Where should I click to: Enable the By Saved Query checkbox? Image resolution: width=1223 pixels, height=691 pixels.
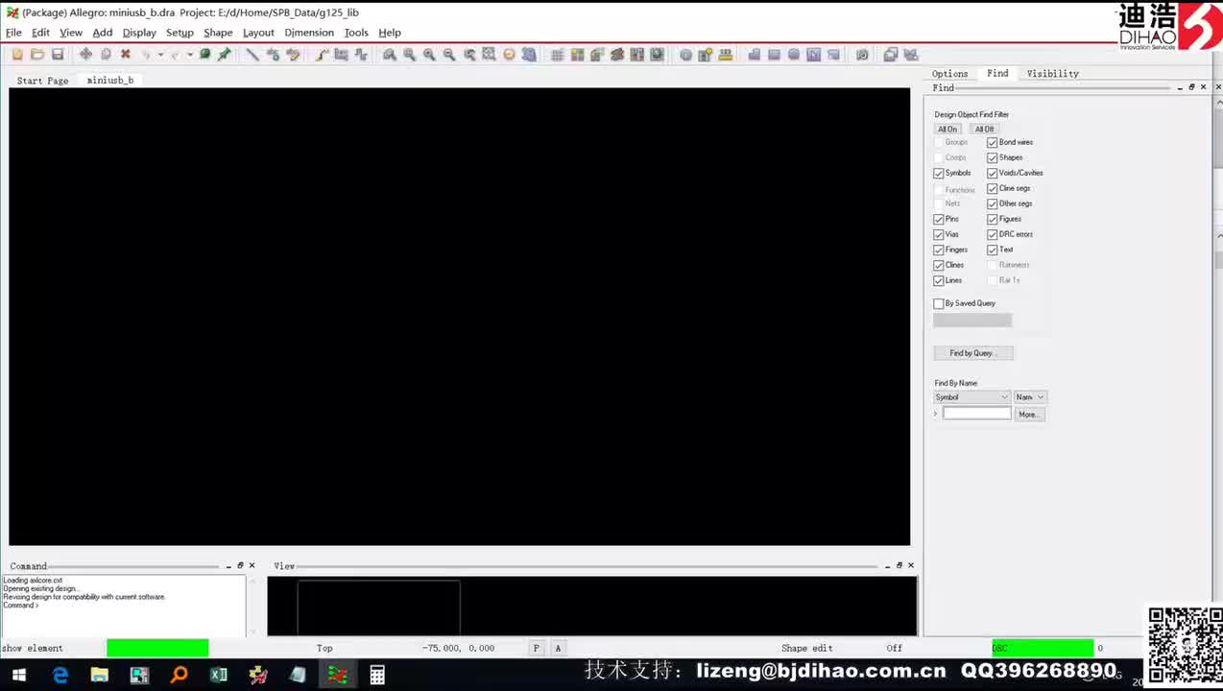[939, 303]
